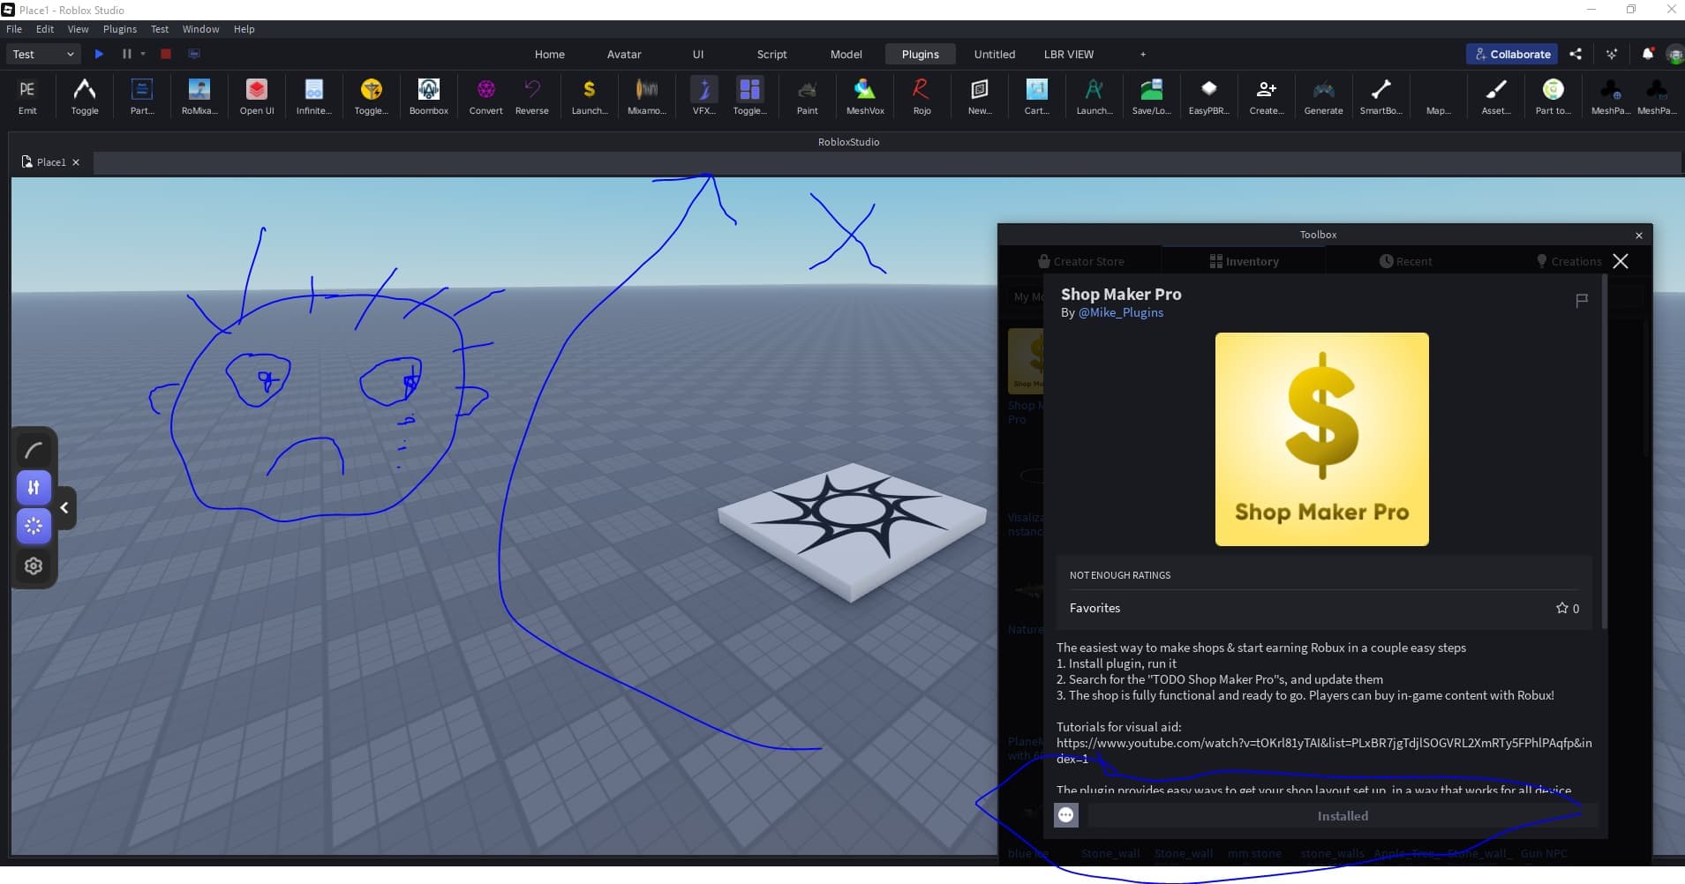The image size is (1685, 884).
Task: Switch to the Script ribbon tab
Action: [771, 54]
